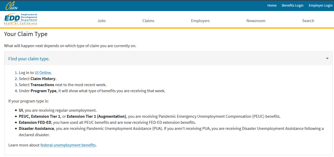
Task: Open the federal unemployment benefits link
Action: tap(68, 145)
